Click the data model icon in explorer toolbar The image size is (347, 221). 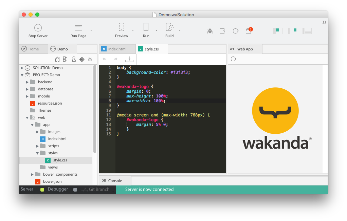[x=66, y=59]
